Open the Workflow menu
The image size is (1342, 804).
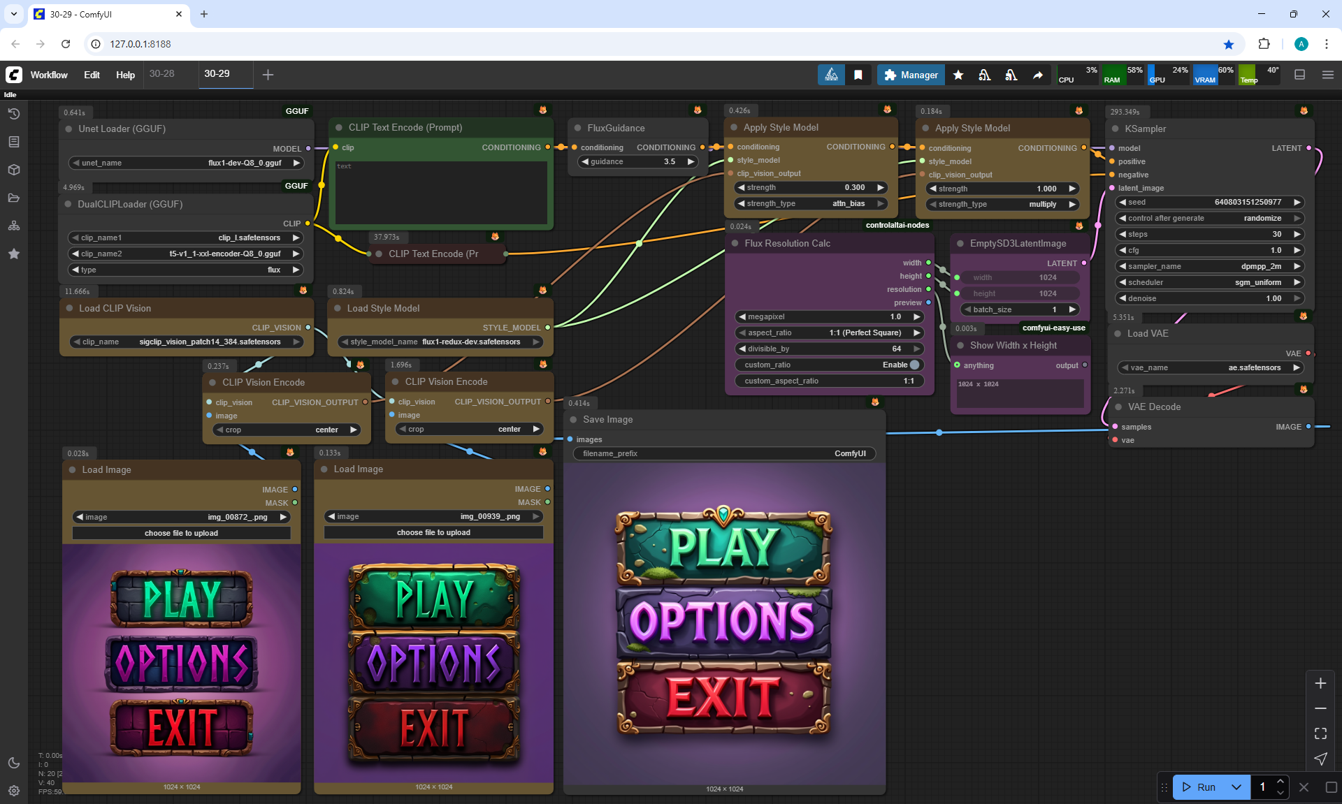pos(49,75)
